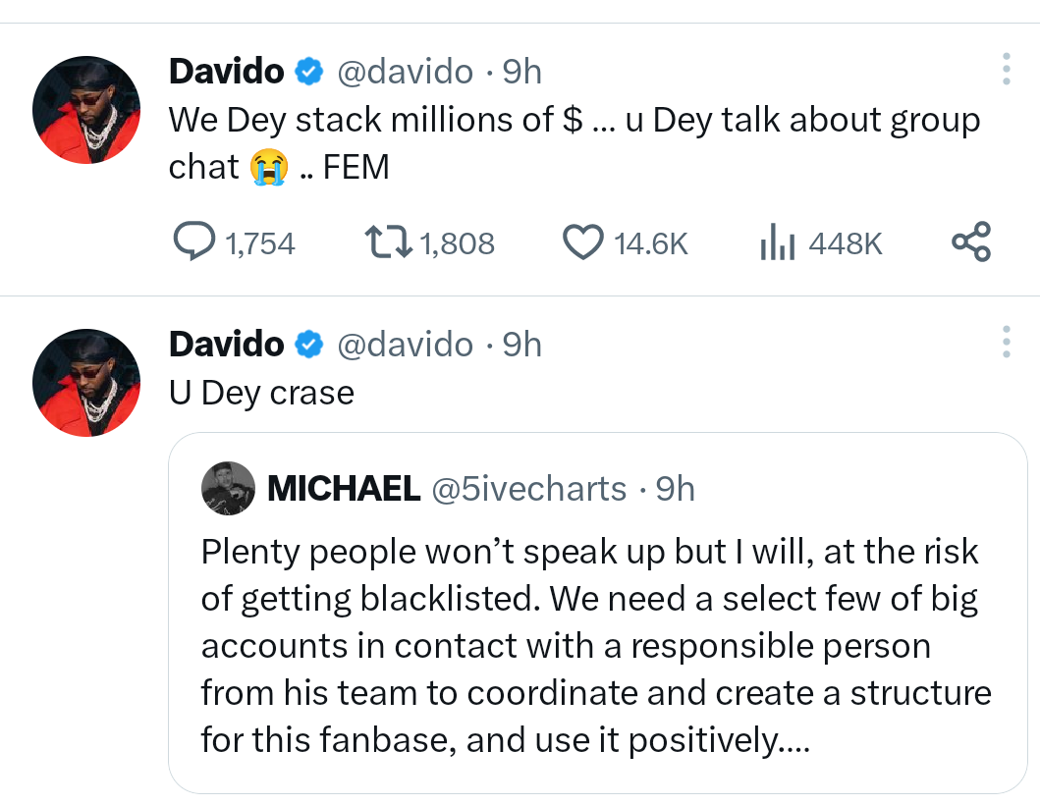Viewport: 1040px width, 805px height.
Task: Click Davido's profile picture thumbnail
Action: pos(86,109)
